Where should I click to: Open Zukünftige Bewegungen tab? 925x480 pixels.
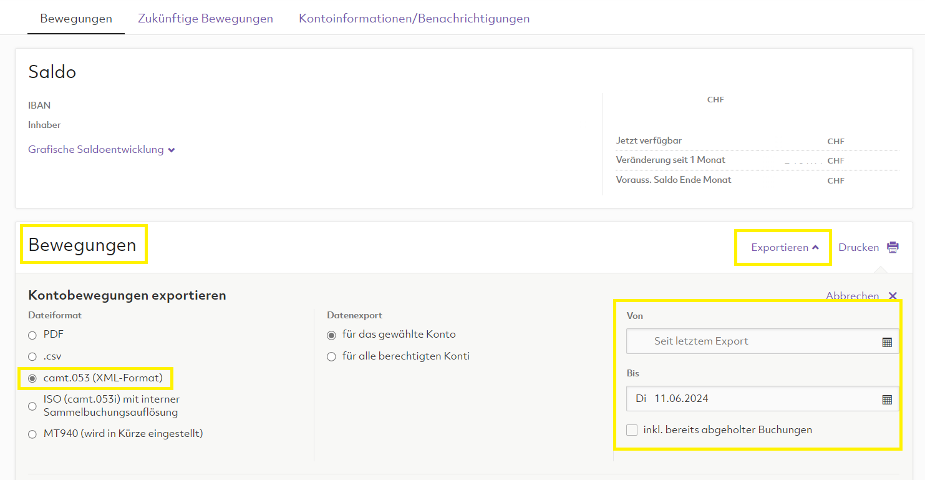pyautogui.click(x=205, y=19)
